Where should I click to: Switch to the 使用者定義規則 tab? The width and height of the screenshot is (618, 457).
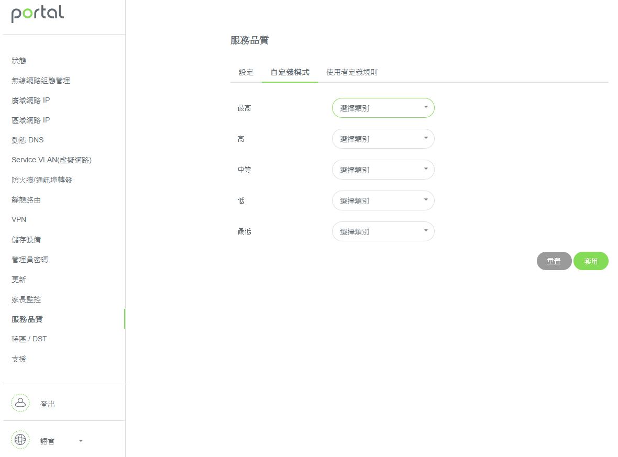pyautogui.click(x=352, y=72)
